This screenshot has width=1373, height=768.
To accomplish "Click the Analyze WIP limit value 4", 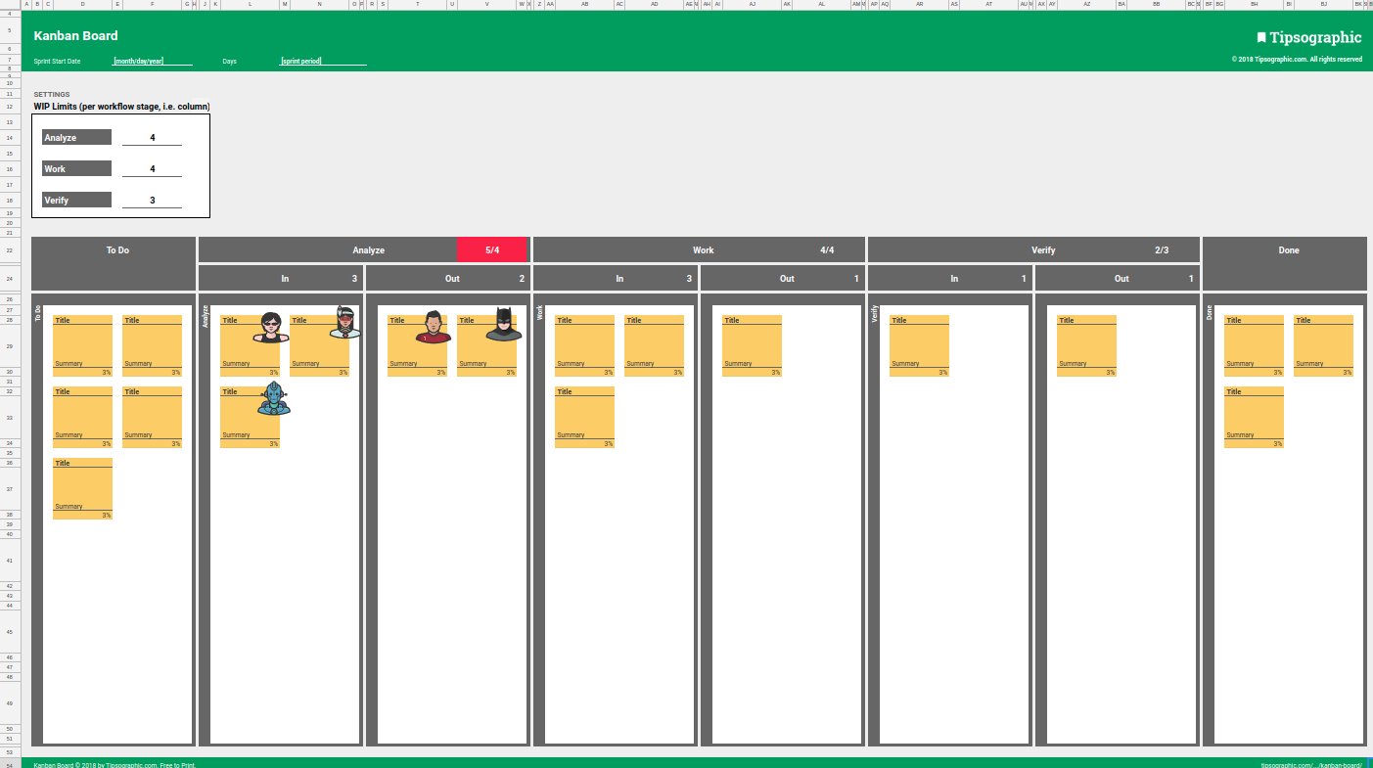I will [152, 137].
